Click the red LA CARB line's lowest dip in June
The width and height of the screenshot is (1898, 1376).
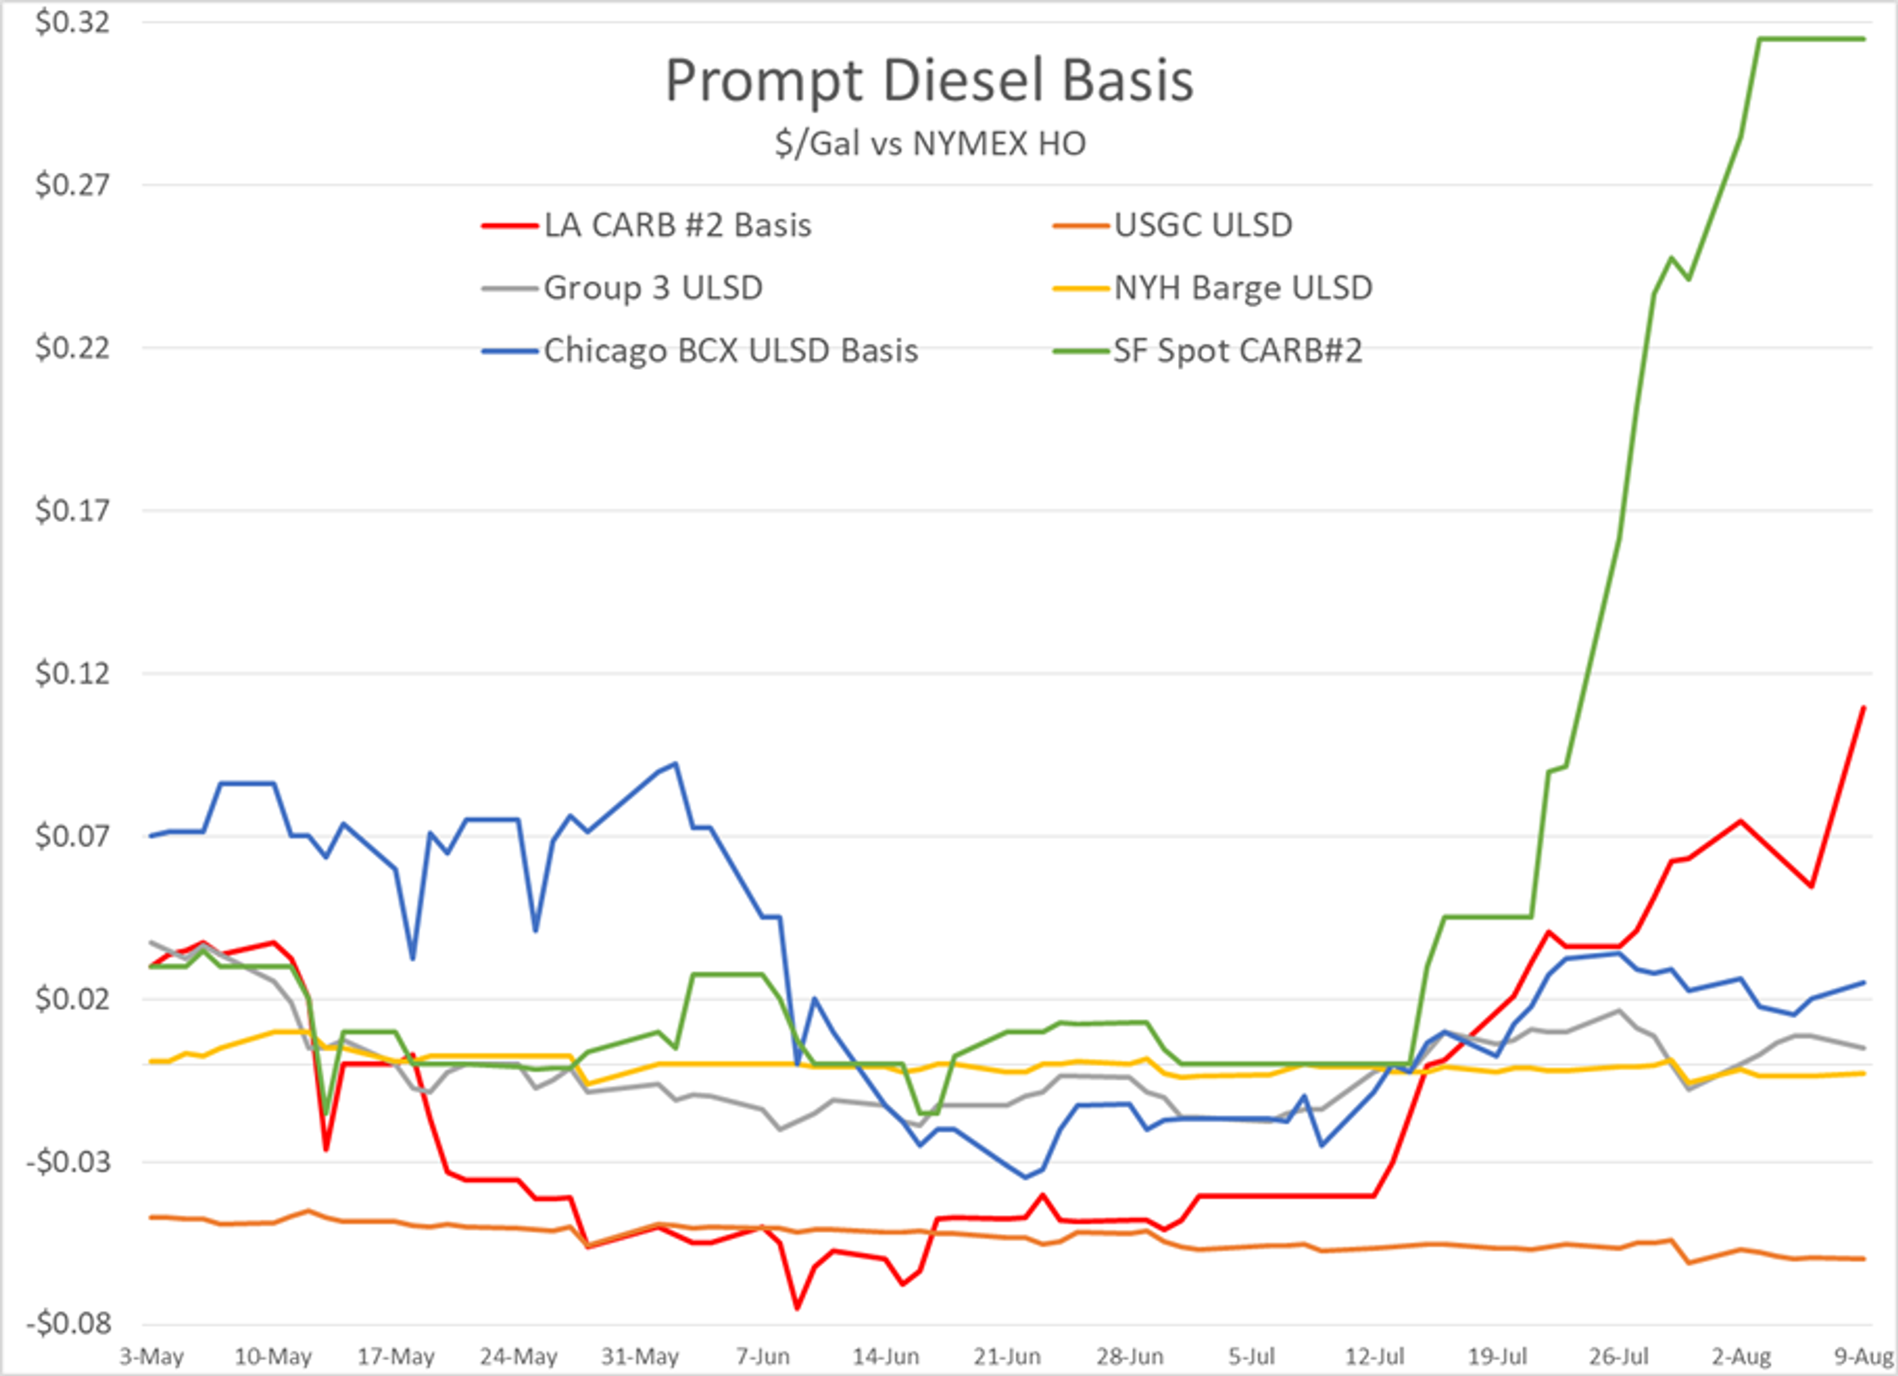[x=797, y=1308]
